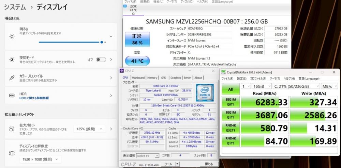Click the Night mode icon
The image size is (341, 168).
pos(12,60)
